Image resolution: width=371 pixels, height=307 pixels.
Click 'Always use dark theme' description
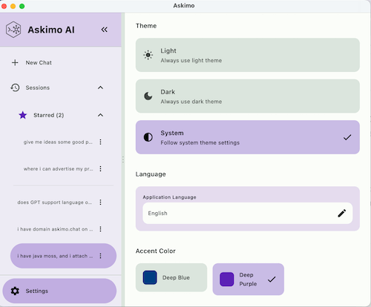[x=191, y=102]
